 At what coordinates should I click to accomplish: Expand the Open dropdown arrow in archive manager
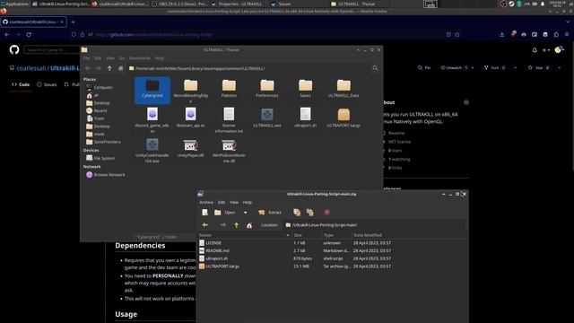click(245, 213)
